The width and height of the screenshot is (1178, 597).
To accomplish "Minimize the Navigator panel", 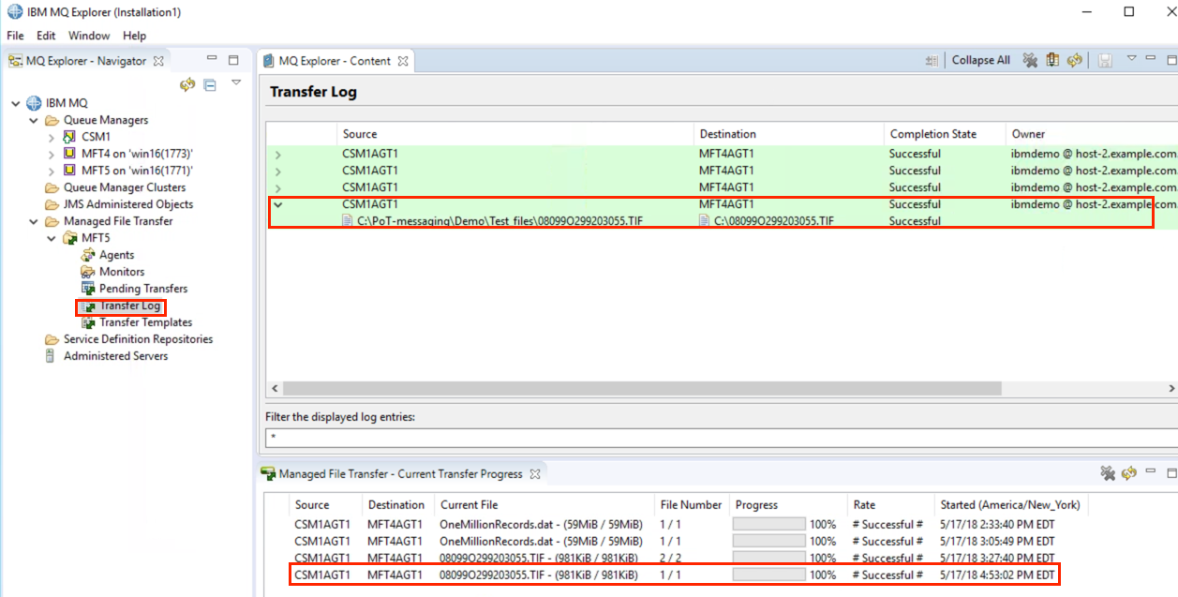I will click(x=211, y=60).
